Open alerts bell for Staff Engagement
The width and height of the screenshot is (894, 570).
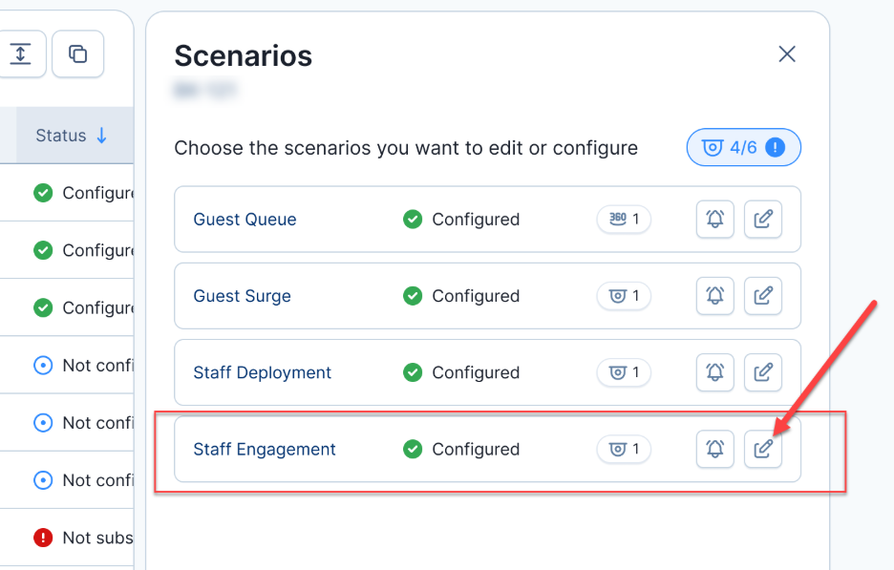714,449
